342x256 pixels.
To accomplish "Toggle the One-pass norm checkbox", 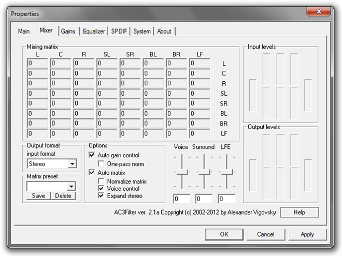I will point(102,164).
